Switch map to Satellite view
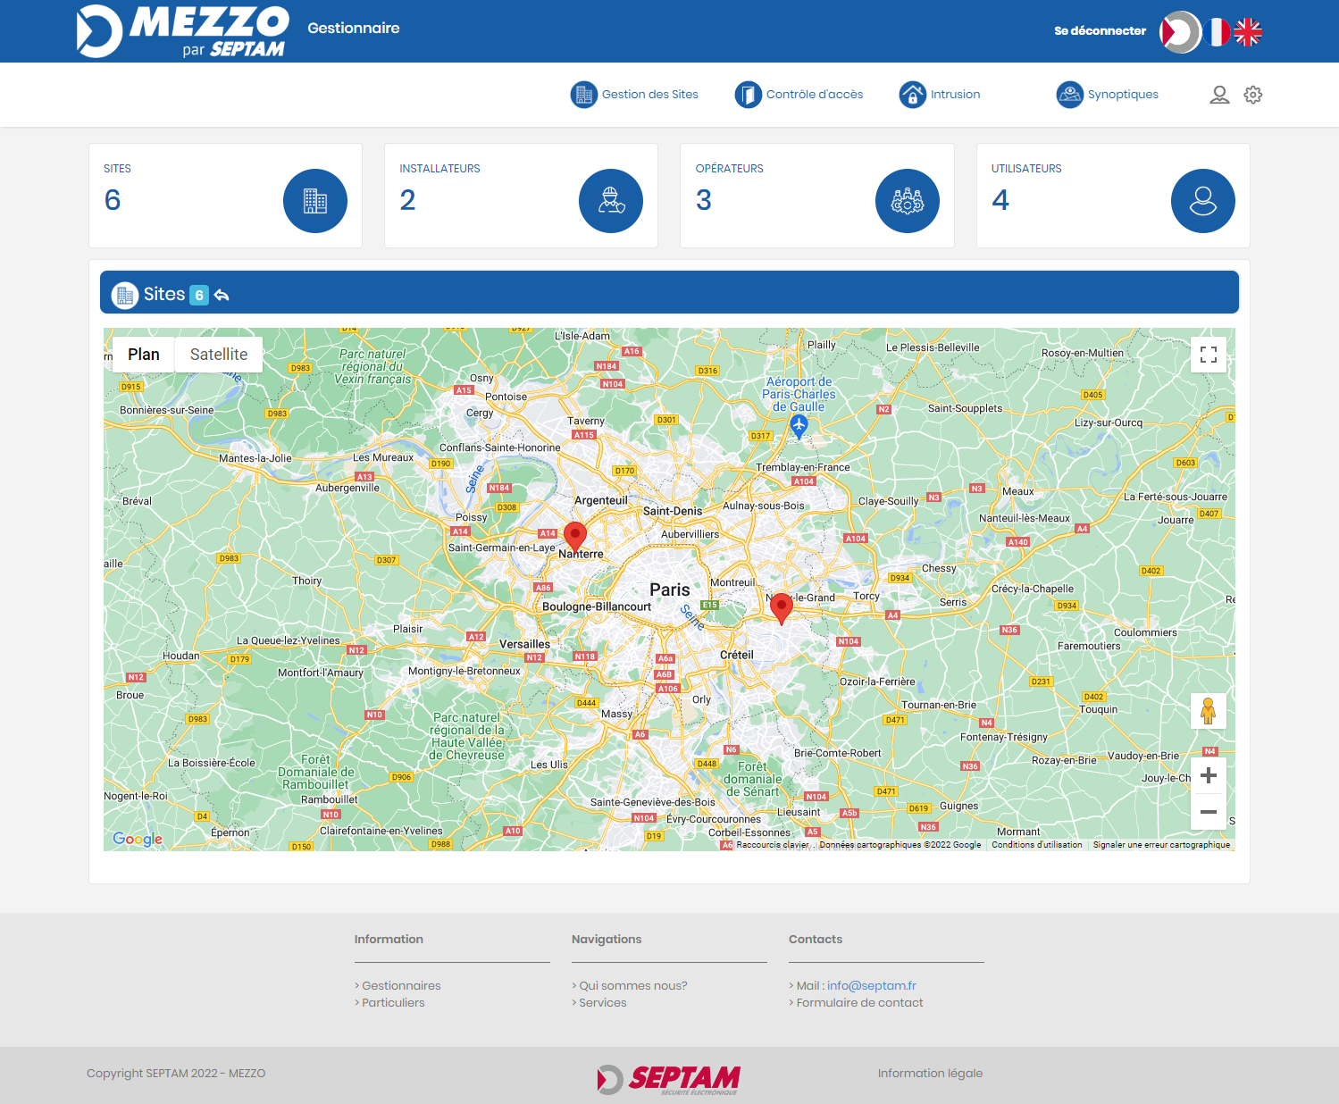This screenshot has height=1104, width=1339. point(219,355)
